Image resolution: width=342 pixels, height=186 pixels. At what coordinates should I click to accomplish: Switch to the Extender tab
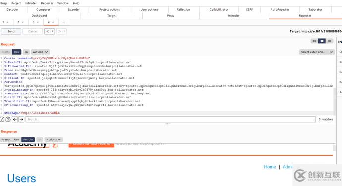click(74, 10)
